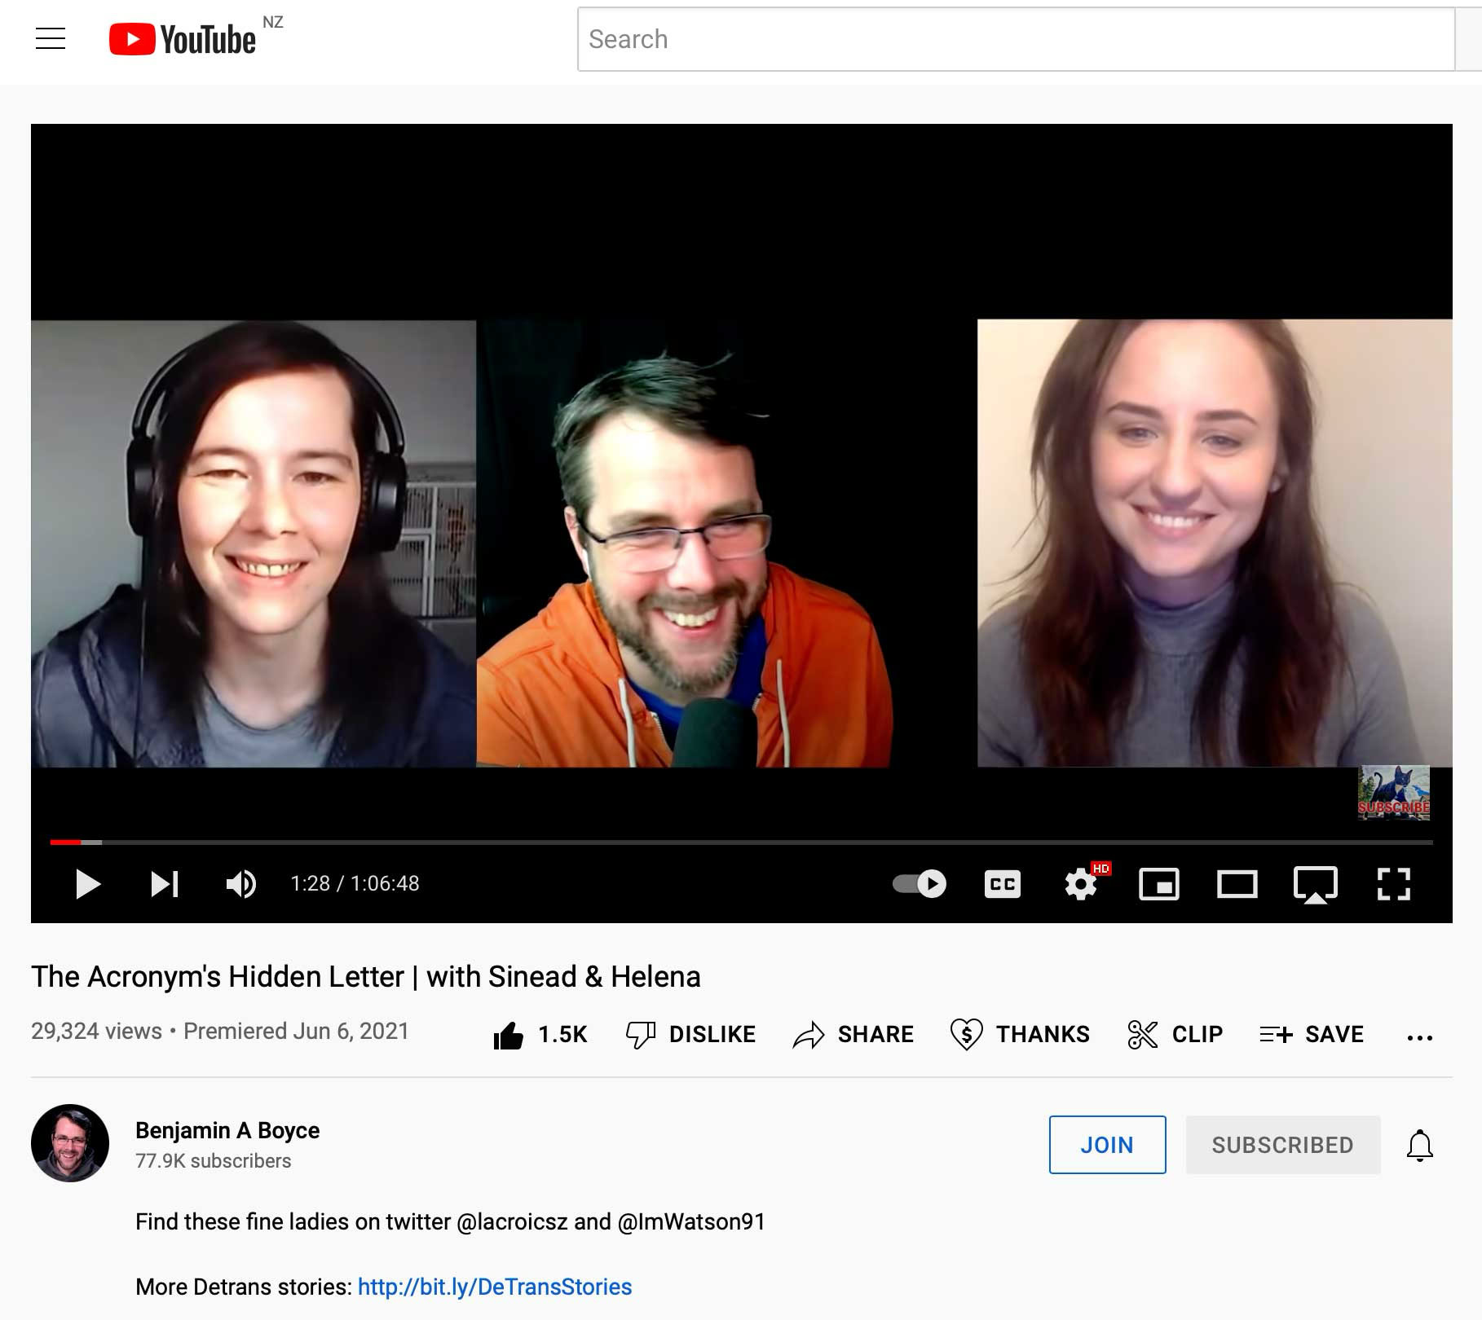Image resolution: width=1482 pixels, height=1320 pixels.
Task: Open AirPlay casting options
Action: [1315, 884]
